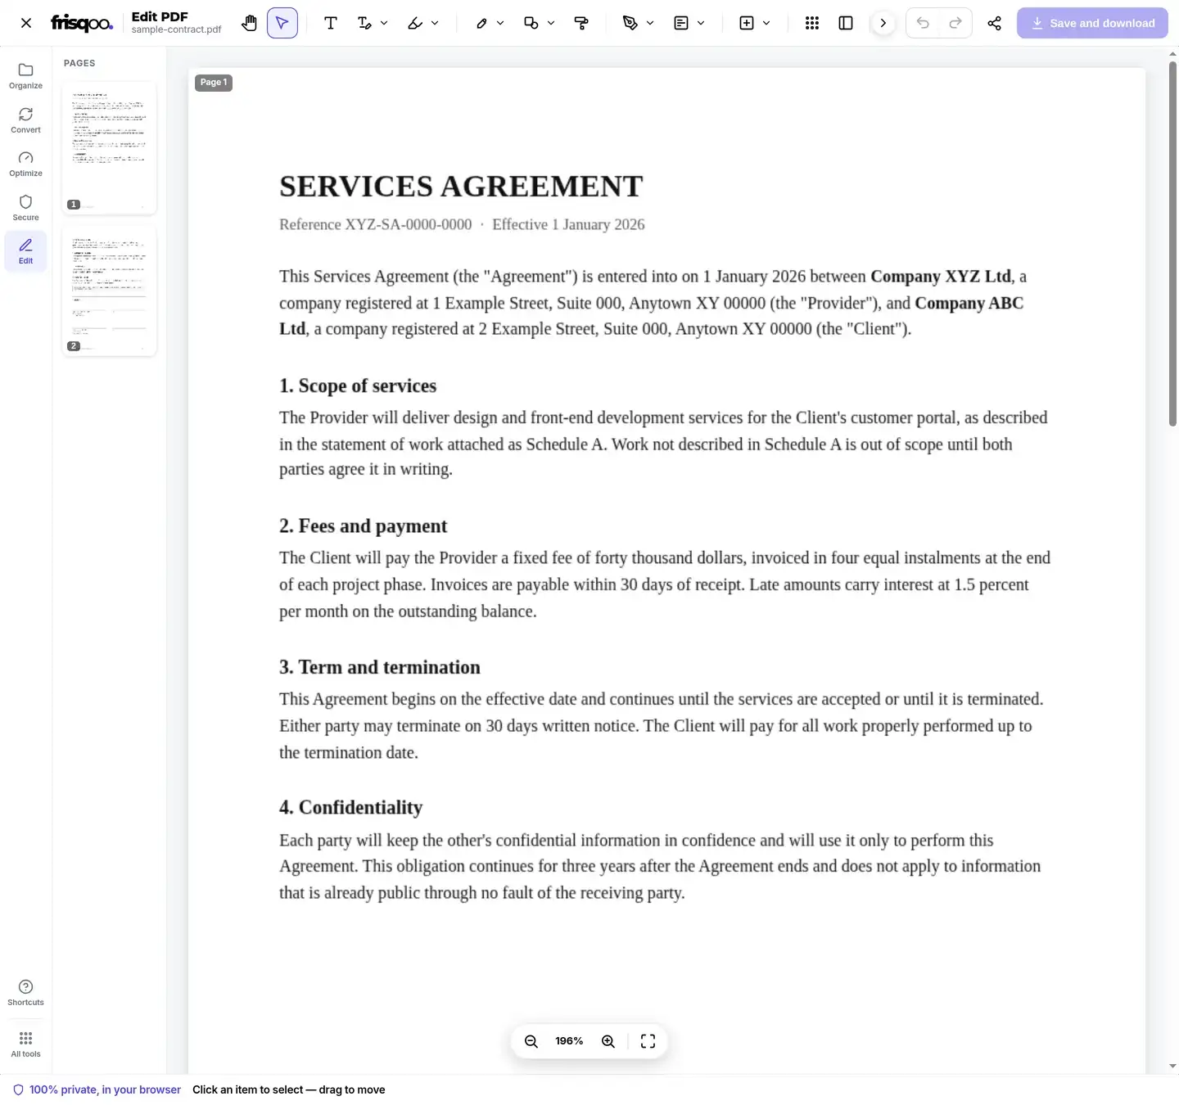Show more toolbar tools with right chevron
The image size is (1179, 1105).
tap(883, 23)
